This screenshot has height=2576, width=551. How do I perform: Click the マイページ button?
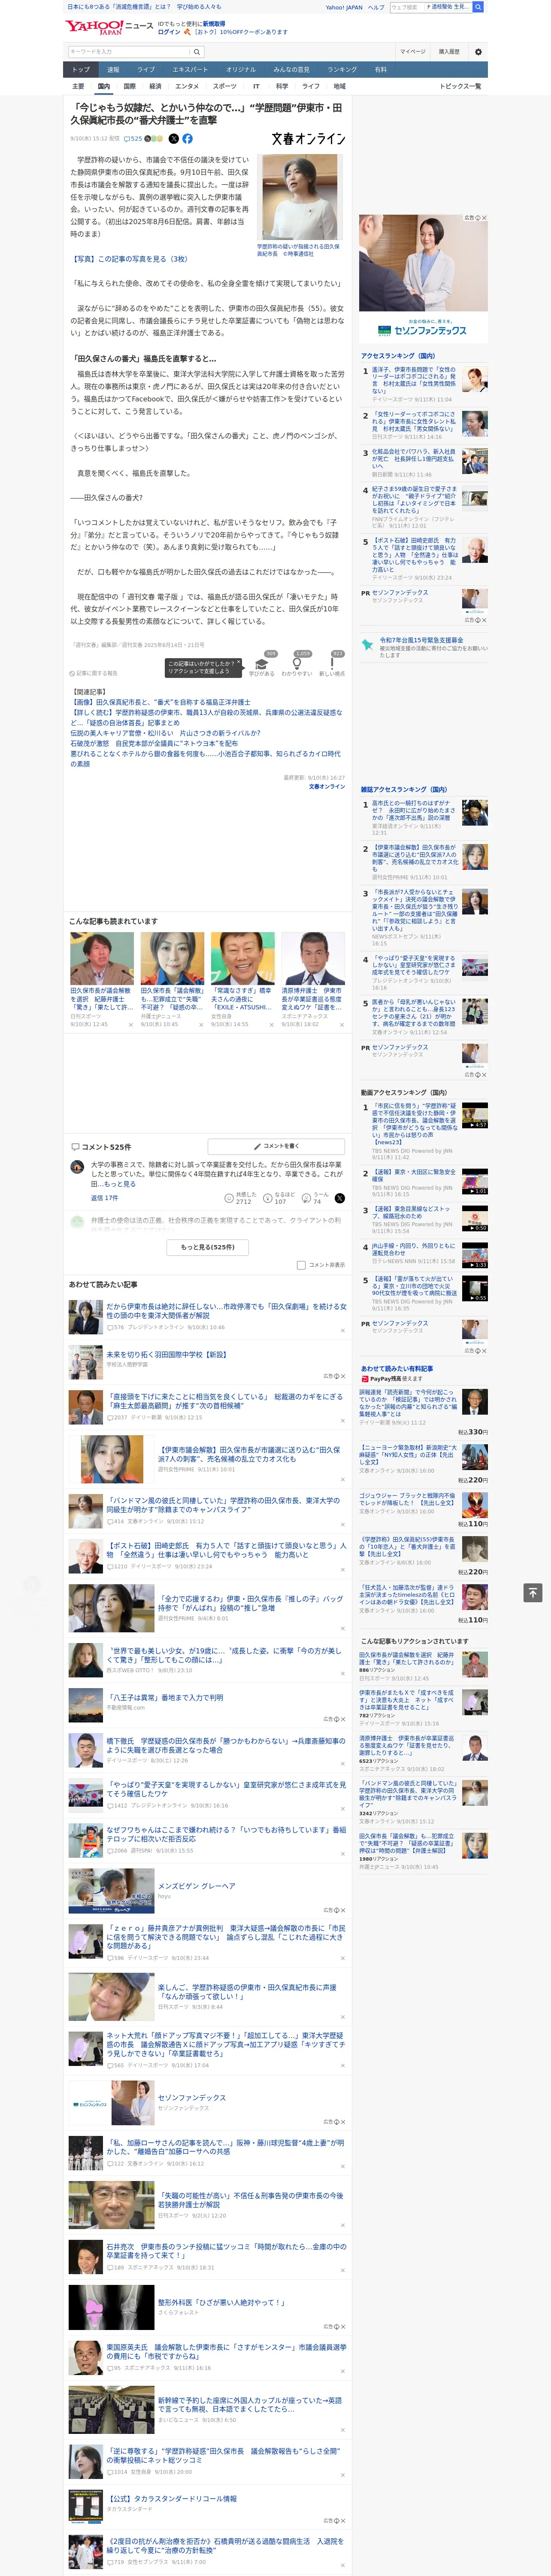(412, 51)
